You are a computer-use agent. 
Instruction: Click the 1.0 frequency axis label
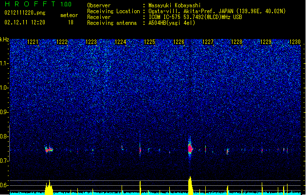pos(4,88)
